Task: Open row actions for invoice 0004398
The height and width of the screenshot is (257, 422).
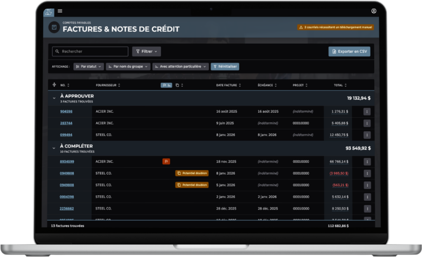Action: click(367, 197)
